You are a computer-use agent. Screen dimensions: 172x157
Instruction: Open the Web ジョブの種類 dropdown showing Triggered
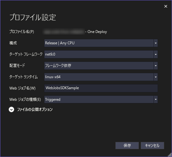pyautogui.click(x=101, y=99)
